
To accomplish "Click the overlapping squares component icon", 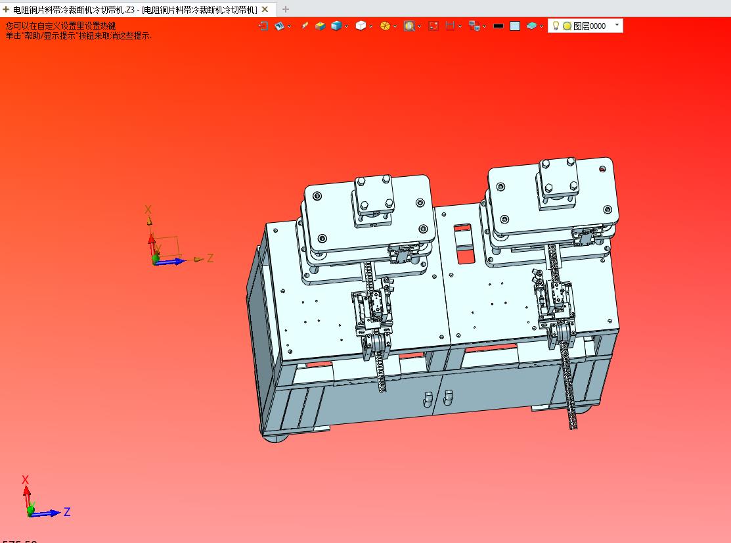I will (474, 26).
